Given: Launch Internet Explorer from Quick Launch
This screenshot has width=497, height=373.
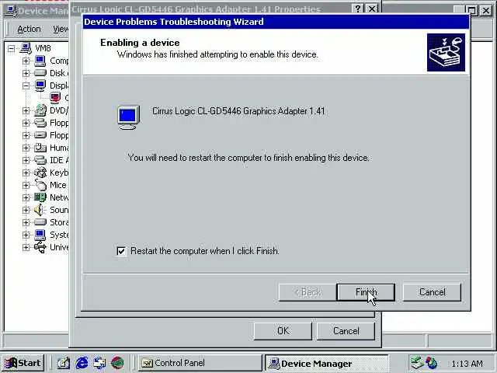Looking at the screenshot, I should [82, 363].
